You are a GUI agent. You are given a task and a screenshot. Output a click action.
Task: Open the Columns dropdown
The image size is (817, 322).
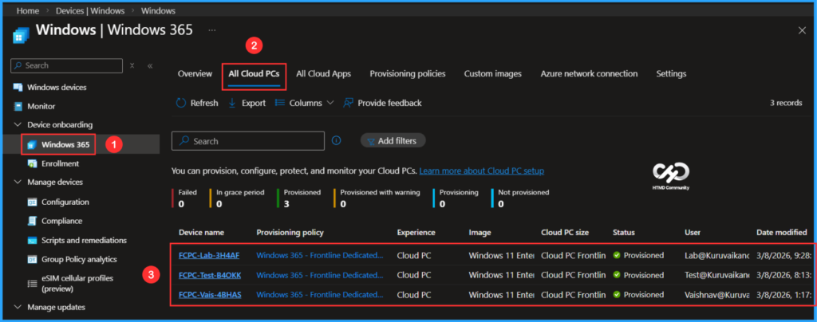pos(304,103)
